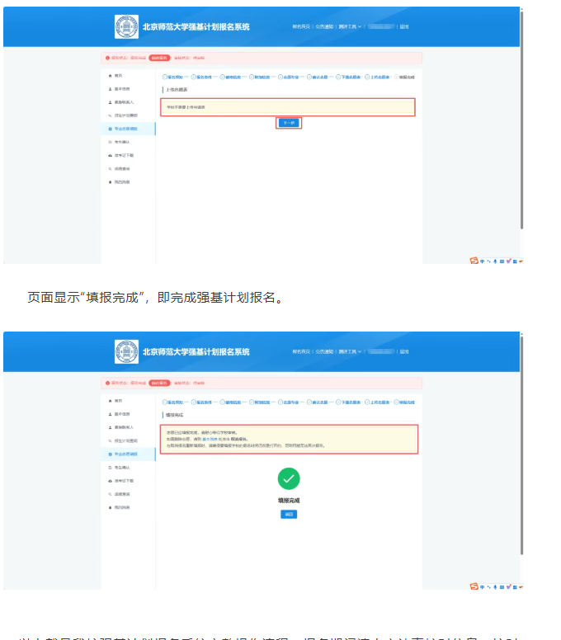Click the red 取消报名 badge on the 填报完成 page
This screenshot has width=561, height=640.
[159, 383]
